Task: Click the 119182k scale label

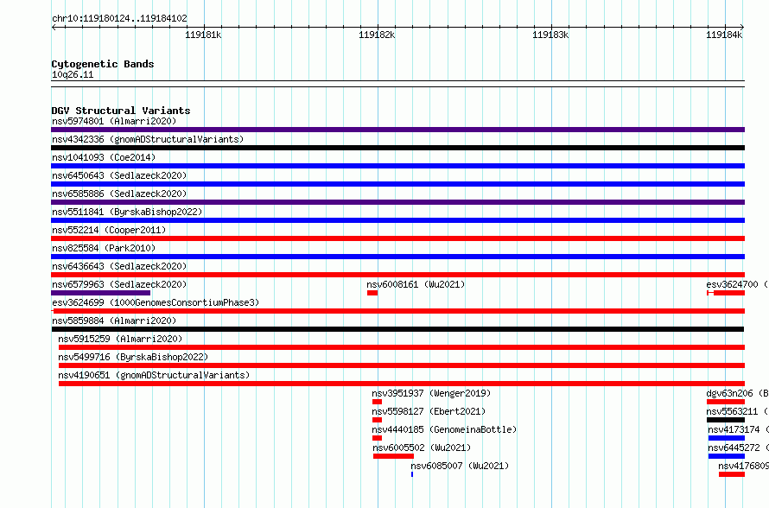Action: 377,35
